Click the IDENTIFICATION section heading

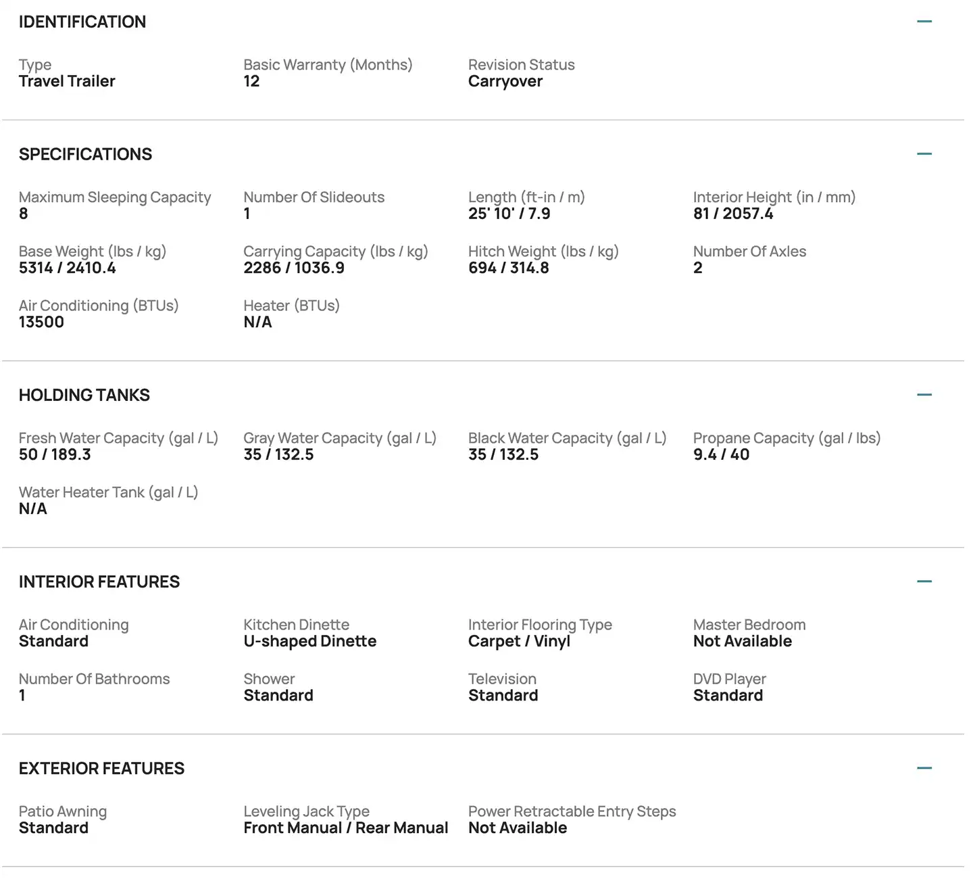coord(82,22)
